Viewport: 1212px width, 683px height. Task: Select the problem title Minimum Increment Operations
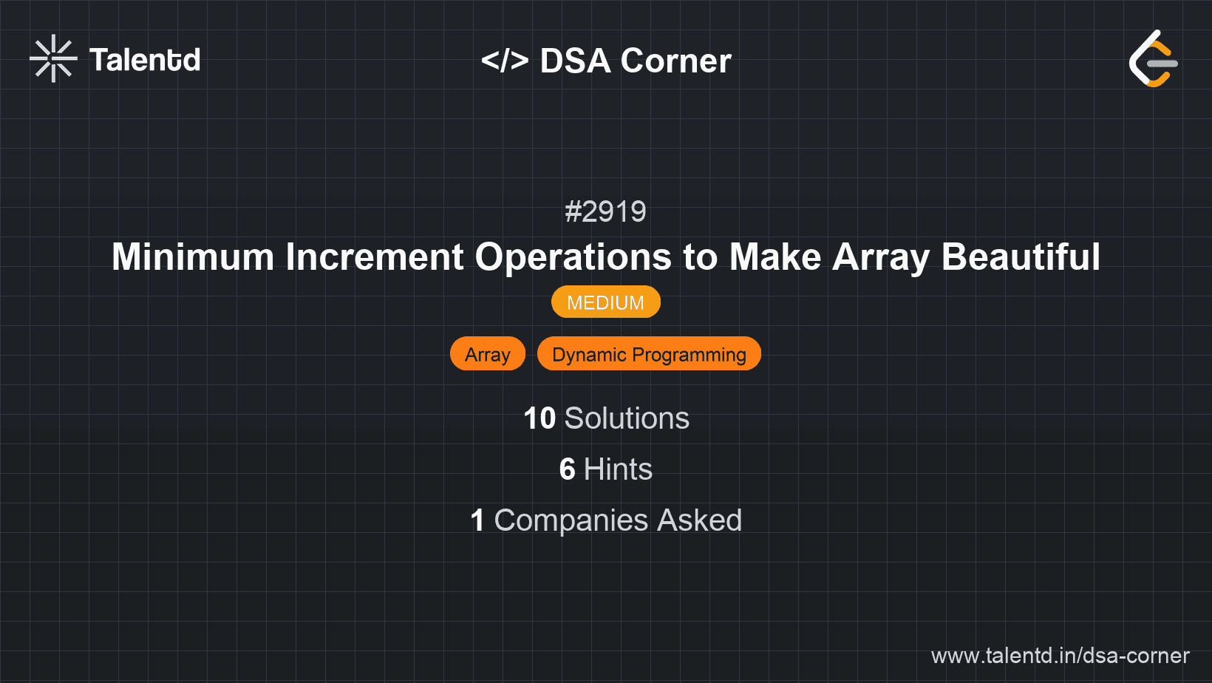[x=605, y=257]
